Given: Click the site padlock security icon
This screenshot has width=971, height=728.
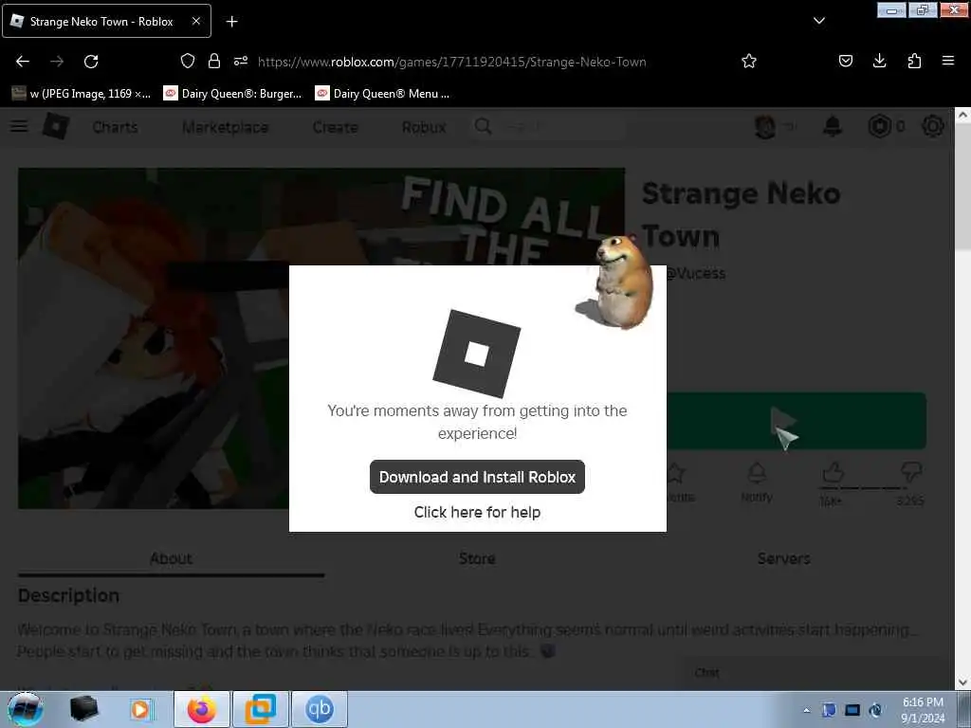Looking at the screenshot, I should click(214, 61).
